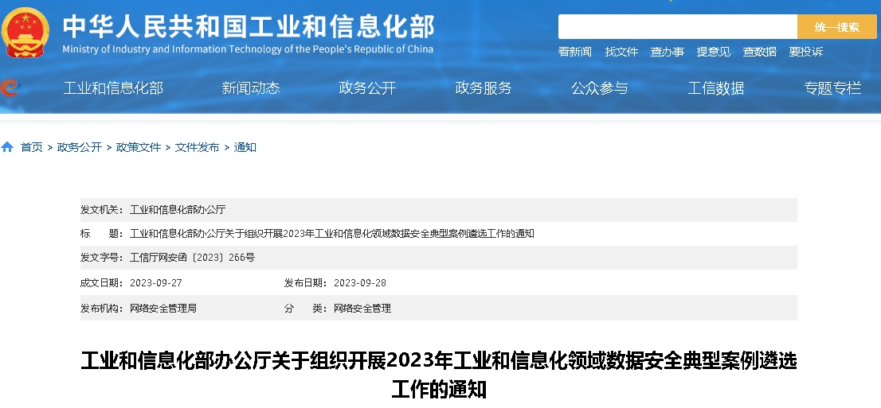The width and height of the screenshot is (881, 408).
Task: Select 新闻动态 in the main navigation
Action: (251, 88)
